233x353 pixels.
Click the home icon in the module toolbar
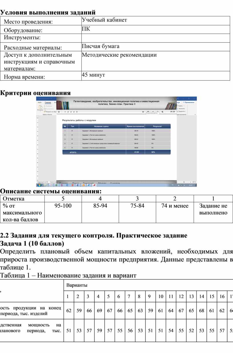coord(59,112)
